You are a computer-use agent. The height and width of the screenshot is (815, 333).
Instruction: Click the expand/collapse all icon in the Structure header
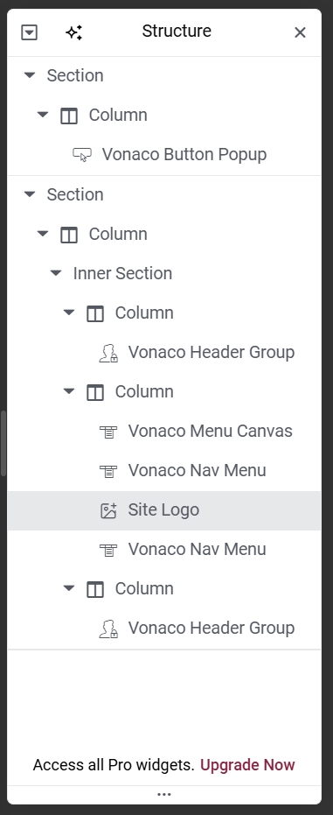pos(29,32)
